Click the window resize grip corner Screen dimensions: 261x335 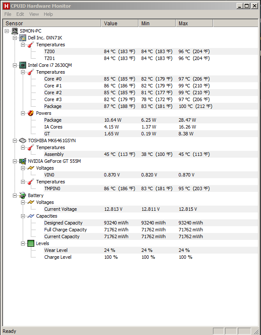pyautogui.click(x=256, y=331)
